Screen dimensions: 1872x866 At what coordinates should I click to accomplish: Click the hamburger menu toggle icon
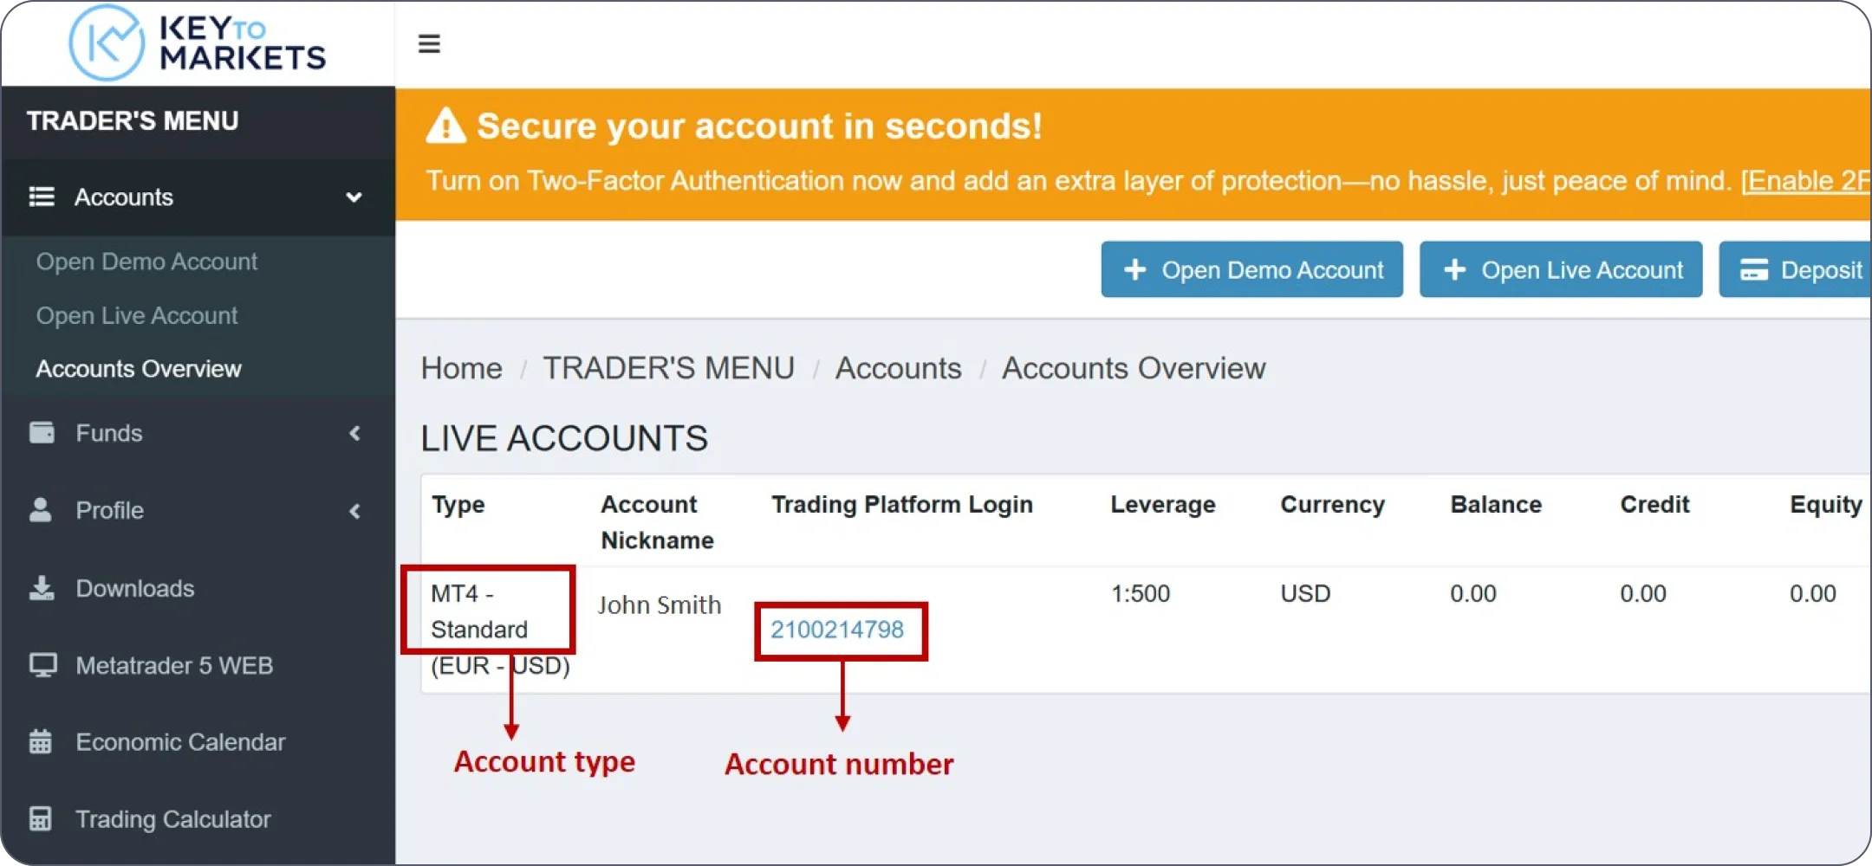click(x=429, y=43)
